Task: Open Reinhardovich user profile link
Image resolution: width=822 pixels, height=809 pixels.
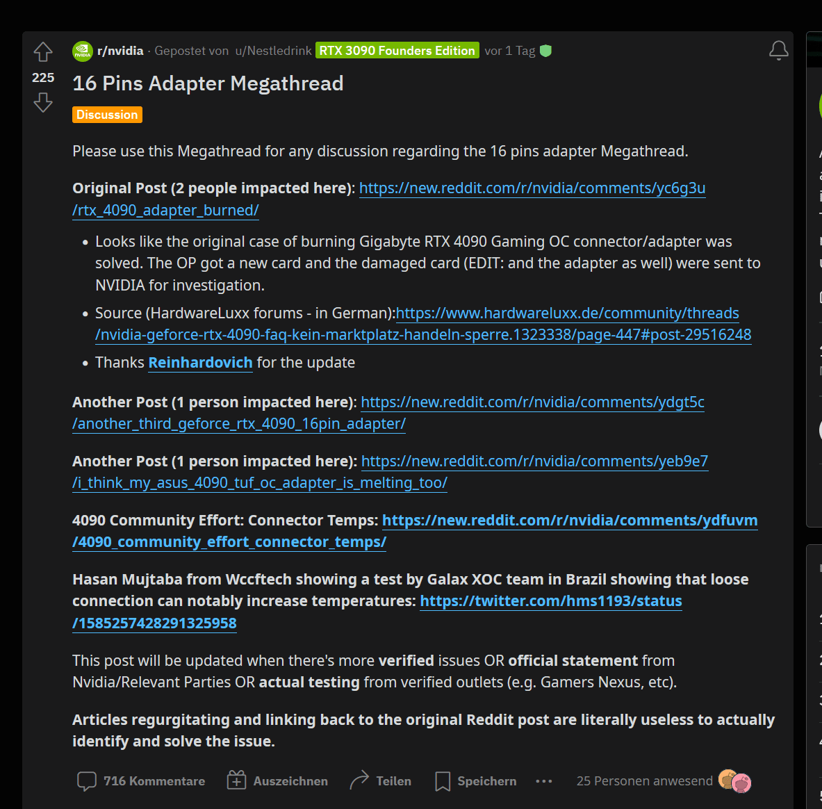Action: pyautogui.click(x=200, y=362)
